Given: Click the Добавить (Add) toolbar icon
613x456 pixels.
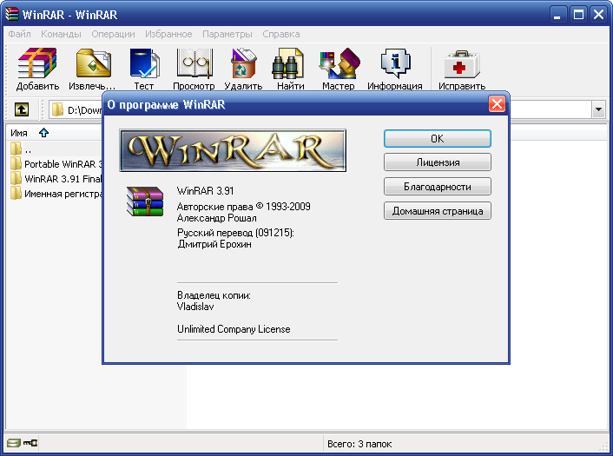Looking at the screenshot, I should (x=37, y=69).
